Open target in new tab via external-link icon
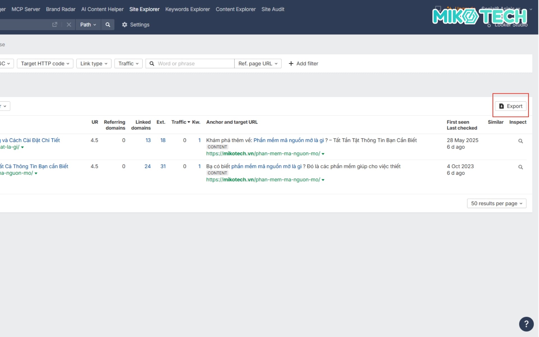Viewport: 539px width, 337px height. tap(55, 25)
